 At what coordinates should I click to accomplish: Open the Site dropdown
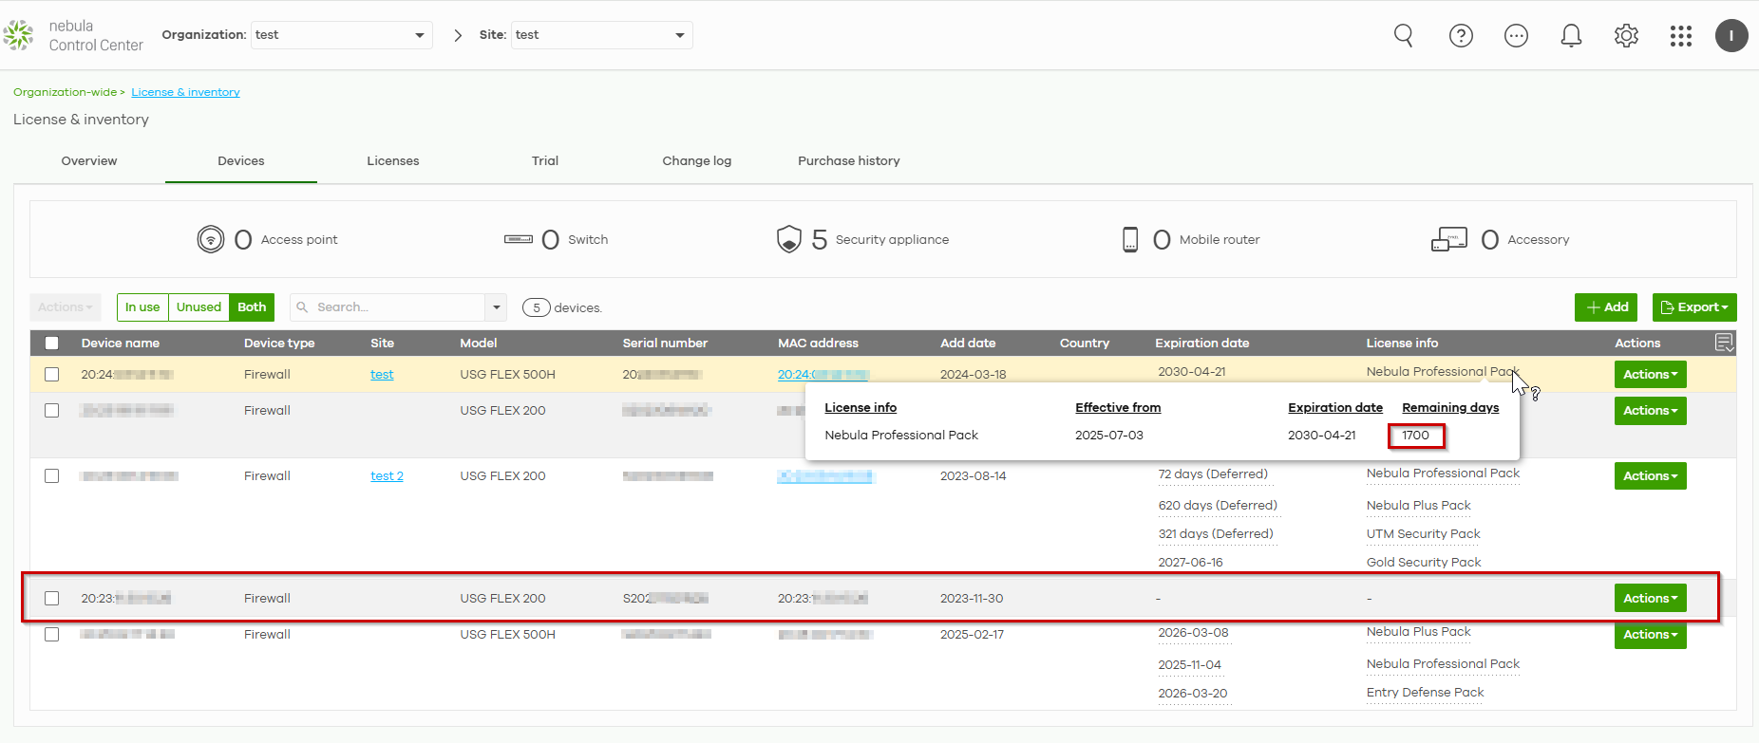point(602,35)
